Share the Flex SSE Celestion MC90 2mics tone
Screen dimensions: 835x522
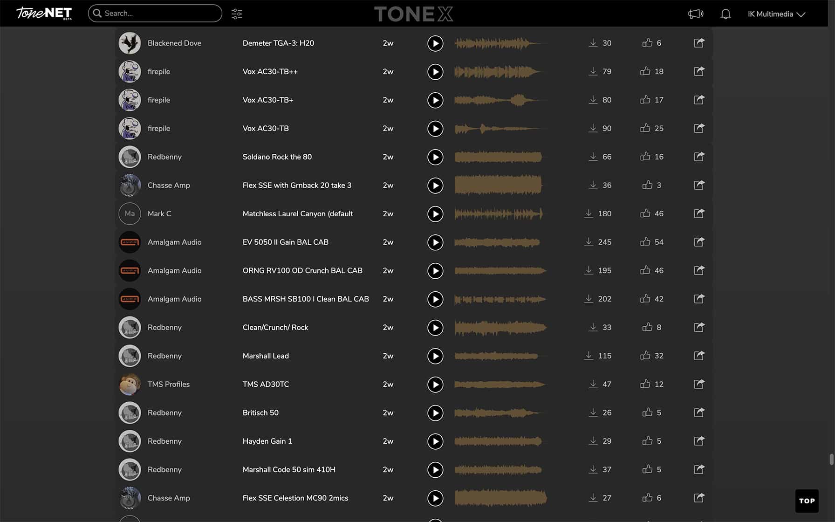pyautogui.click(x=699, y=498)
